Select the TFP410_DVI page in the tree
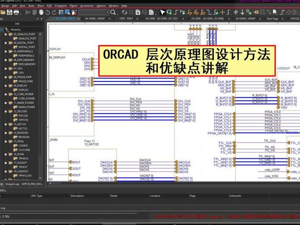 pyautogui.click(x=25, y=175)
